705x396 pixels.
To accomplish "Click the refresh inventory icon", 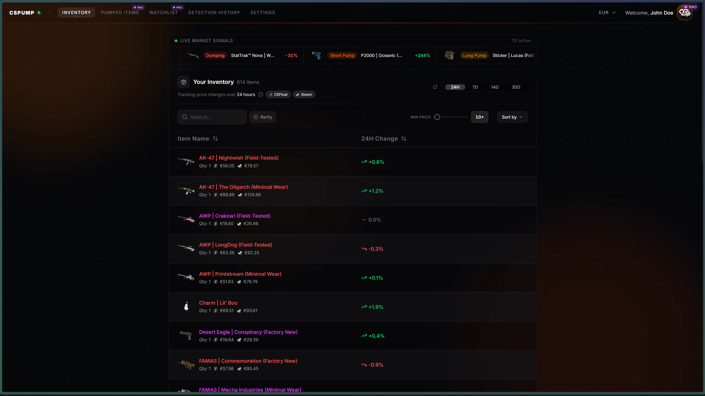I will pos(435,87).
